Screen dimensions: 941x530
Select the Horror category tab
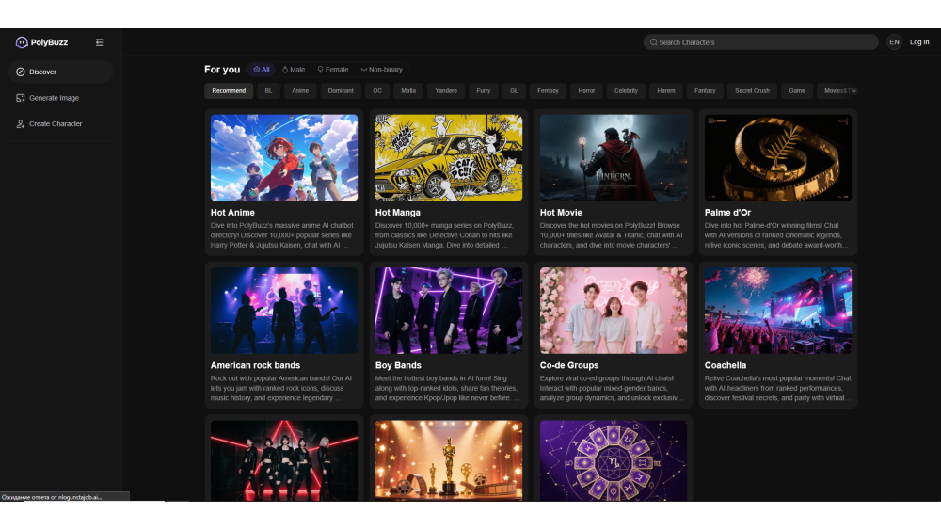(x=586, y=91)
